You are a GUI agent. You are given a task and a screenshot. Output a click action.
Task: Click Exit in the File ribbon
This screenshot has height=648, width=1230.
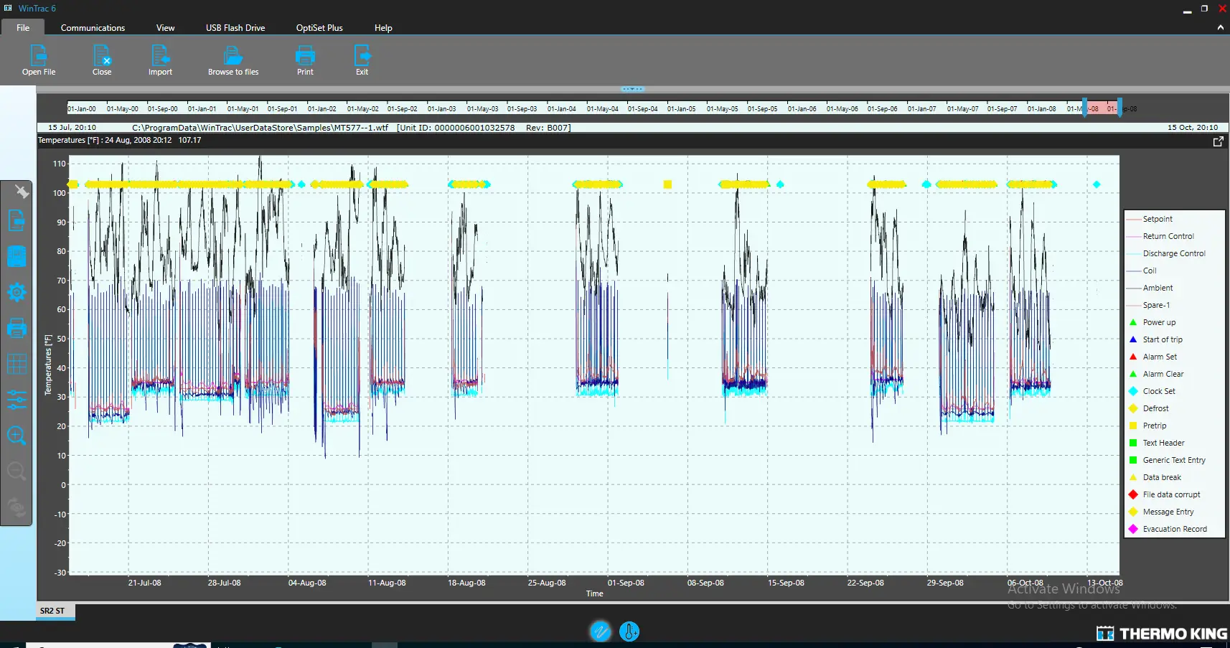pos(362,60)
